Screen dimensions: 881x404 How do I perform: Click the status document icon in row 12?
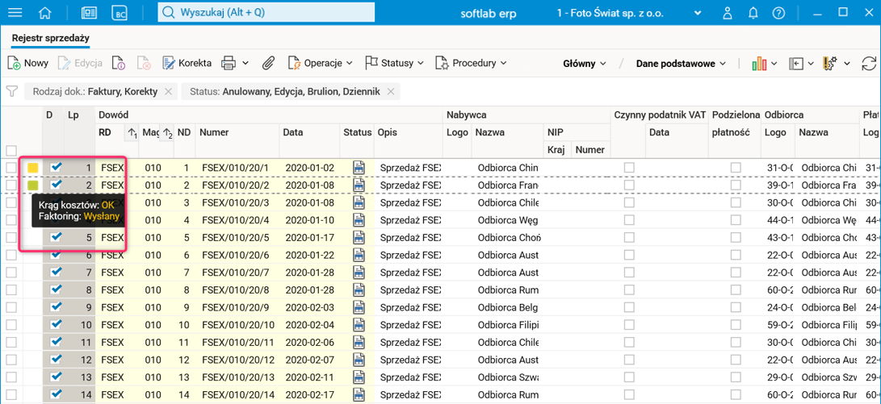pyautogui.click(x=359, y=359)
